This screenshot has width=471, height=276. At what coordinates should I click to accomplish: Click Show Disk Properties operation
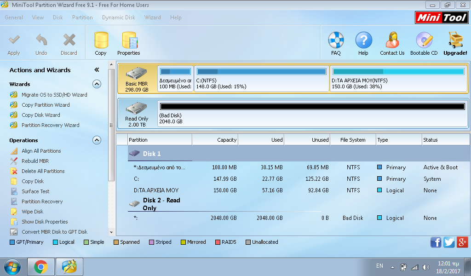[x=45, y=222]
